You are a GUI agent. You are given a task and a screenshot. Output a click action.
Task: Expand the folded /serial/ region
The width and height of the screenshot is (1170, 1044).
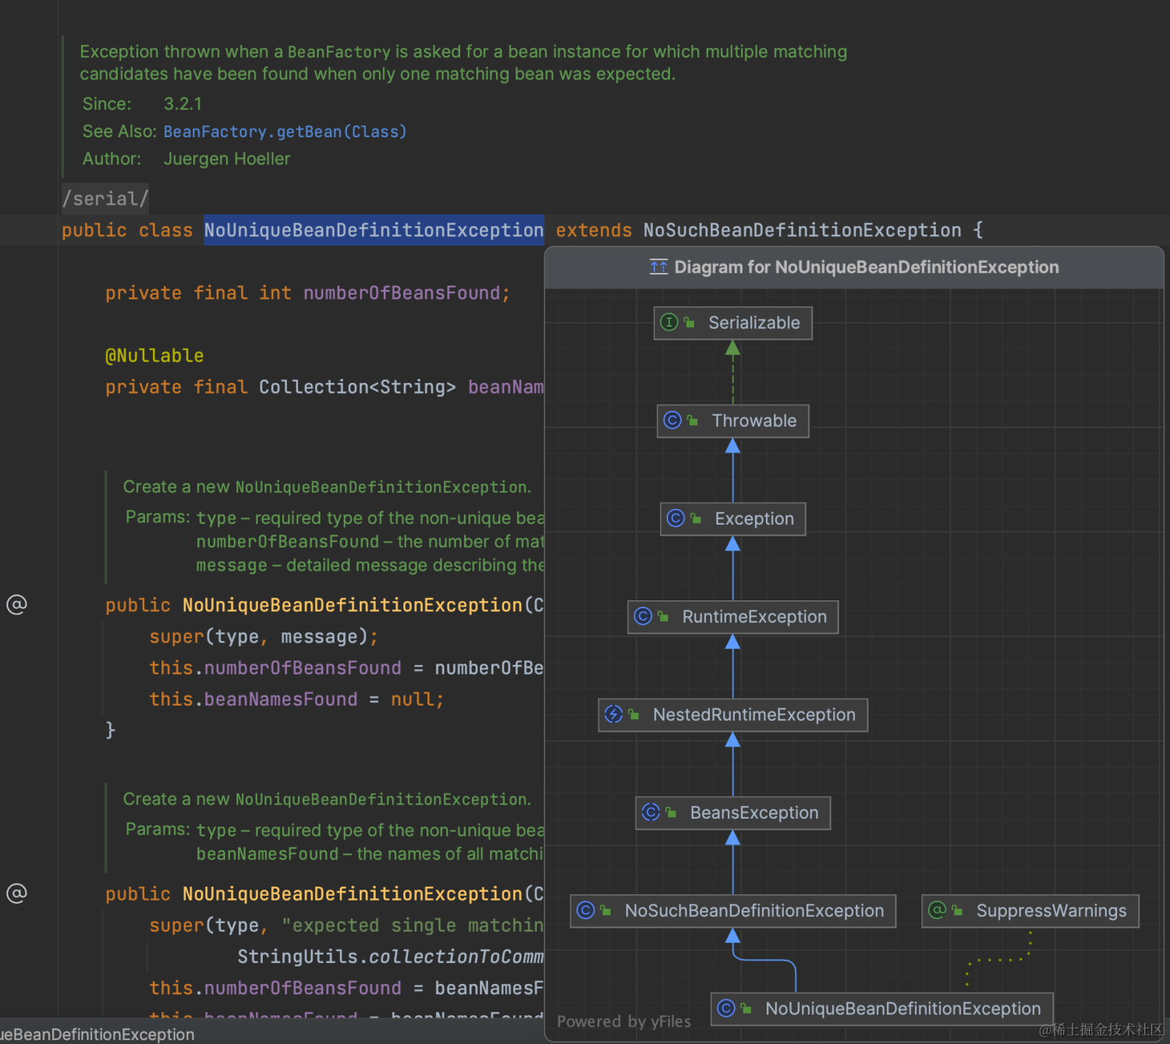coord(105,198)
